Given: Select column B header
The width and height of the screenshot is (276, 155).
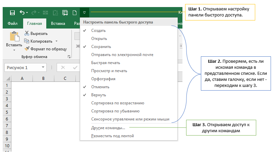Looking at the screenshot, I should [x=43, y=79].
